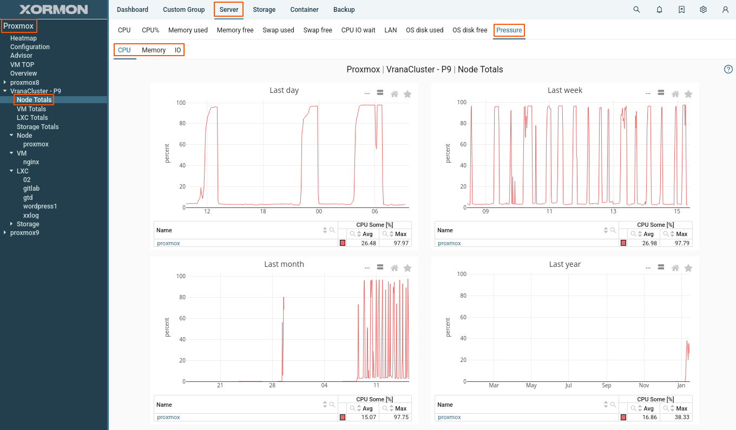736x430 pixels.
Task: Open the ellipsis menu on Last year graph
Action: click(x=648, y=267)
